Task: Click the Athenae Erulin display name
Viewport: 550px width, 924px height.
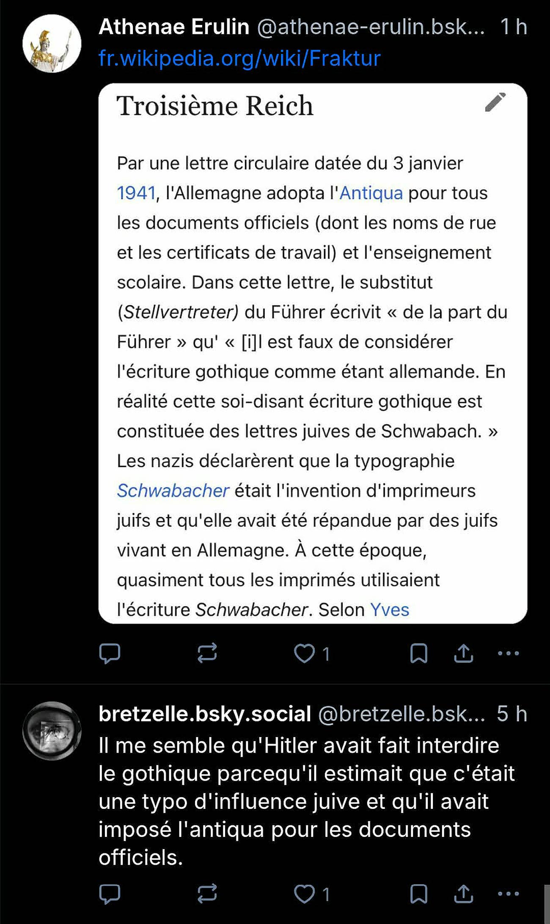Action: 174,27
